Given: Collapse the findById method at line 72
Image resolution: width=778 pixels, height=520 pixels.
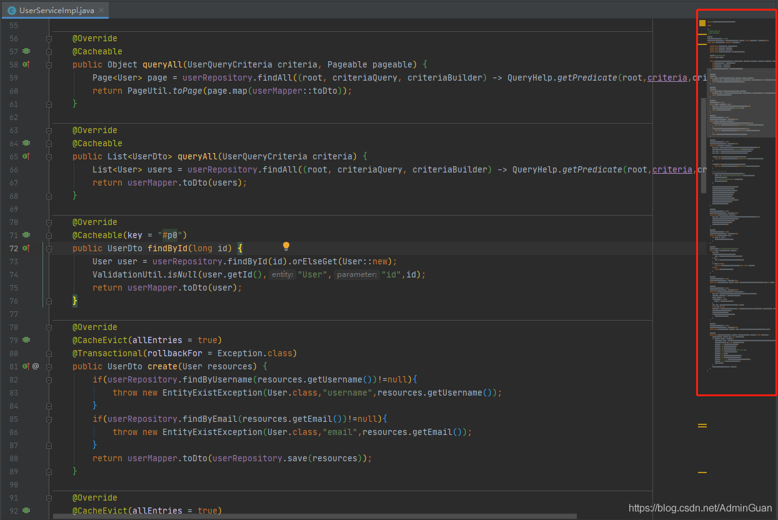Looking at the screenshot, I should [49, 248].
